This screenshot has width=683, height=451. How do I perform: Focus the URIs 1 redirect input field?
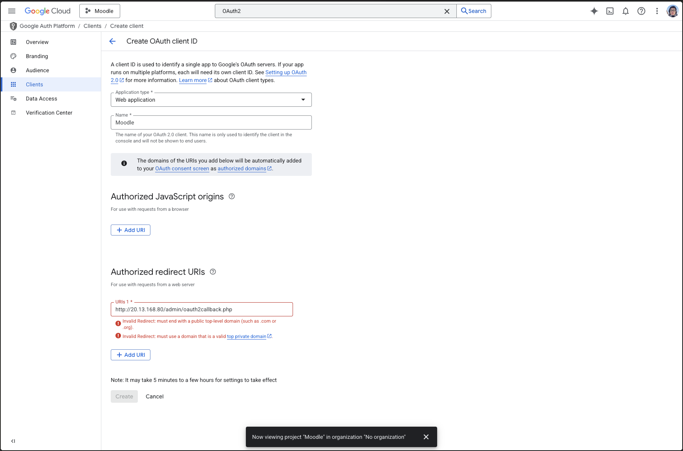[x=201, y=309]
